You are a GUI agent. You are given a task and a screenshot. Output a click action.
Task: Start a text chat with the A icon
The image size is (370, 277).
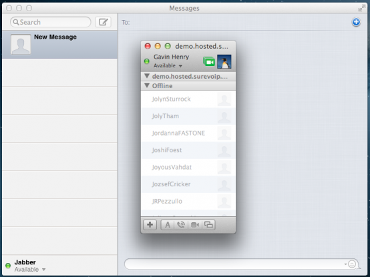tap(168, 225)
